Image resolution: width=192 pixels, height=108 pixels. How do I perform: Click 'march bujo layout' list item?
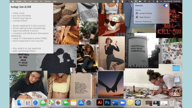[21, 18]
